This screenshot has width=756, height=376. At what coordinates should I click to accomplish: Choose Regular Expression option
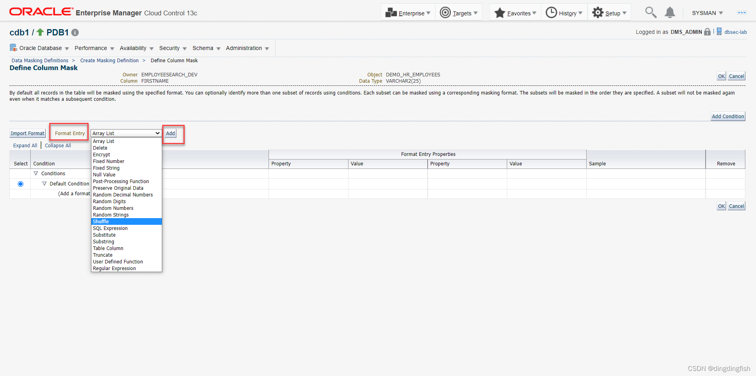click(x=126, y=269)
